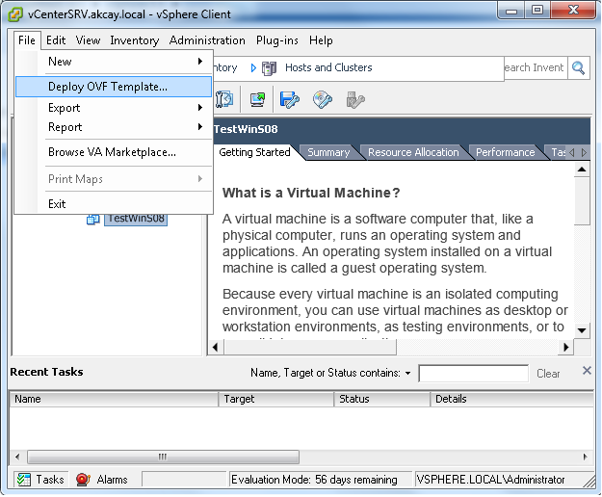The image size is (602, 497).
Task: Click the content pane horizontal scroll-right arrow
Action: point(566,347)
